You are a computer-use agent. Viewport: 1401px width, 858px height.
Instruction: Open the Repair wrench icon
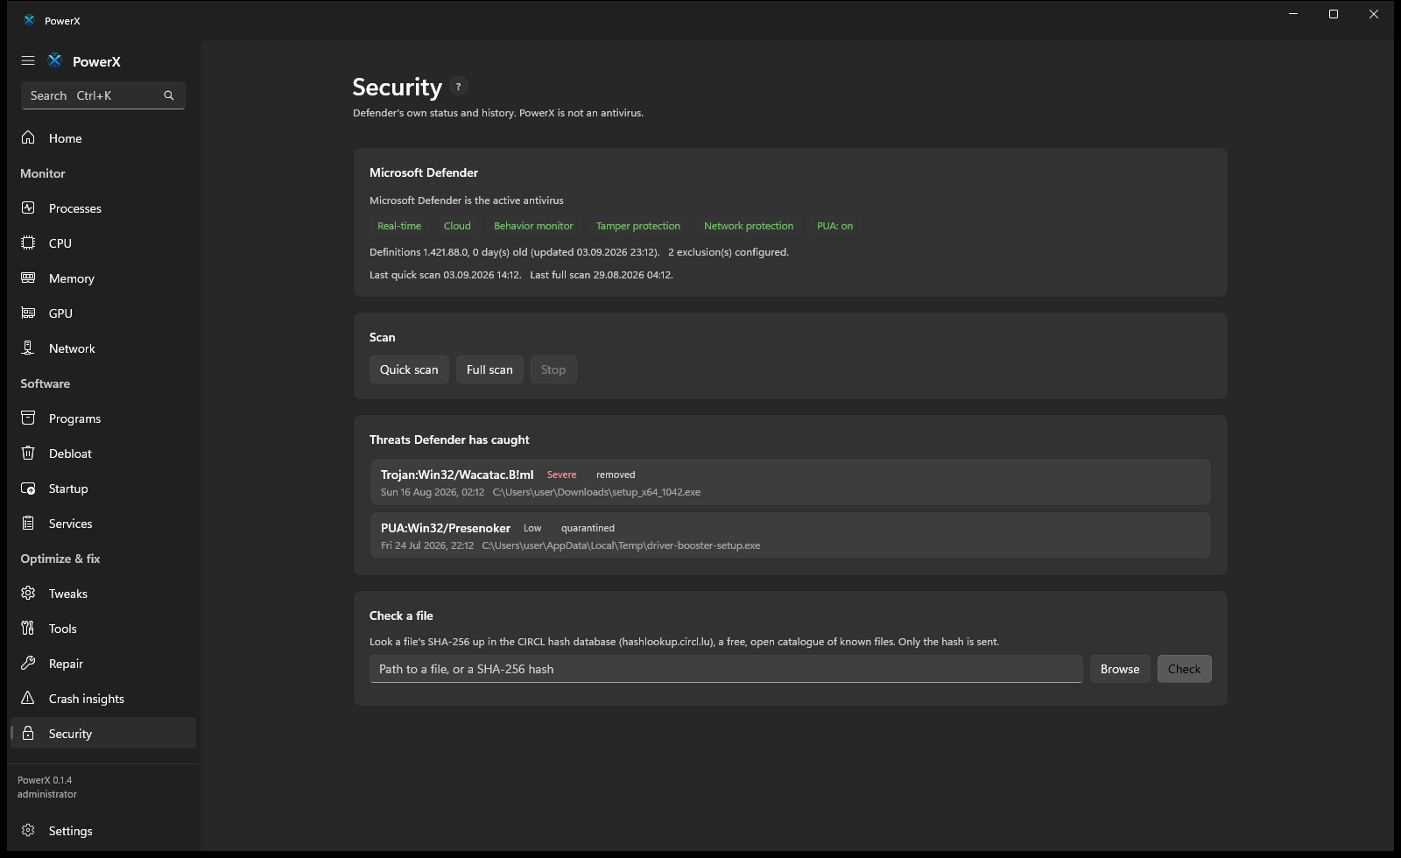tap(28, 663)
